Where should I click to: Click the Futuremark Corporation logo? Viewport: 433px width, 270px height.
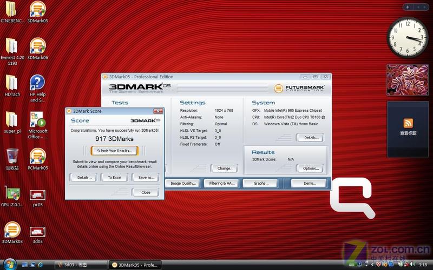click(x=299, y=89)
